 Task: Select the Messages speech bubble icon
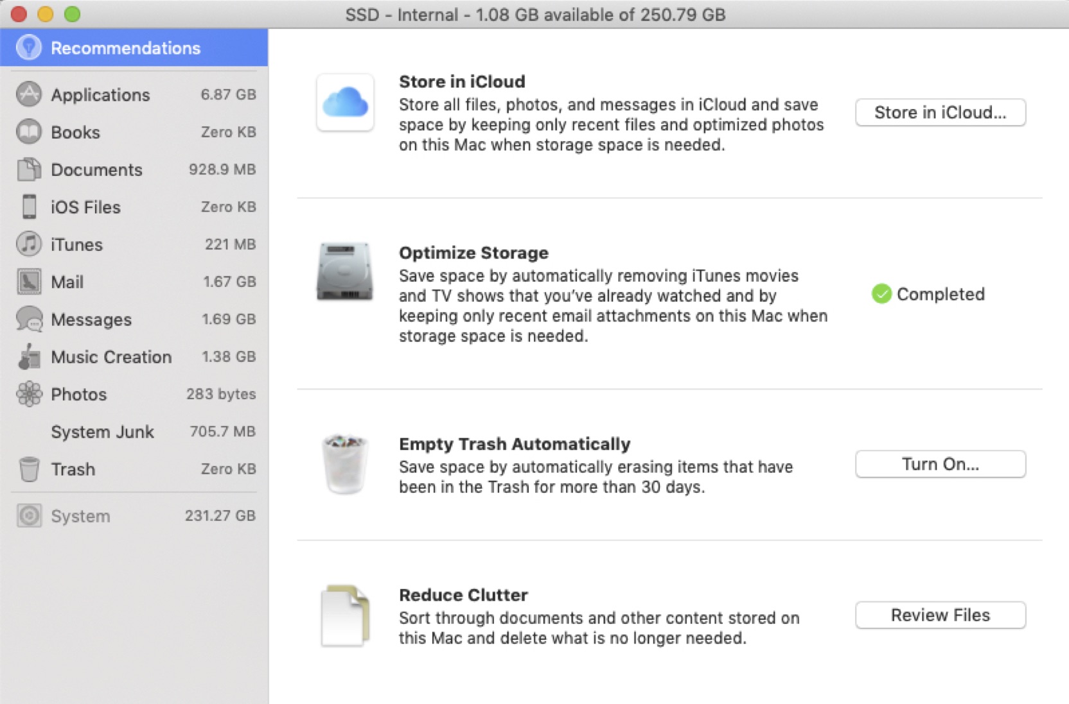click(x=27, y=319)
